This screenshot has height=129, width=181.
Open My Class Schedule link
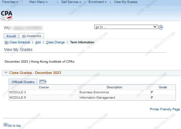coord(17,42)
